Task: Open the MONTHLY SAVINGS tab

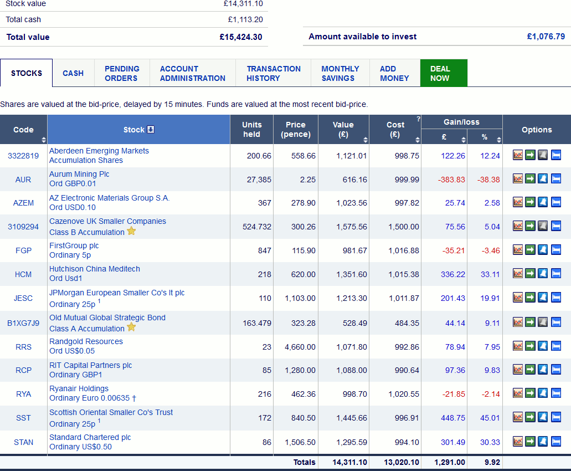Action: coord(340,73)
